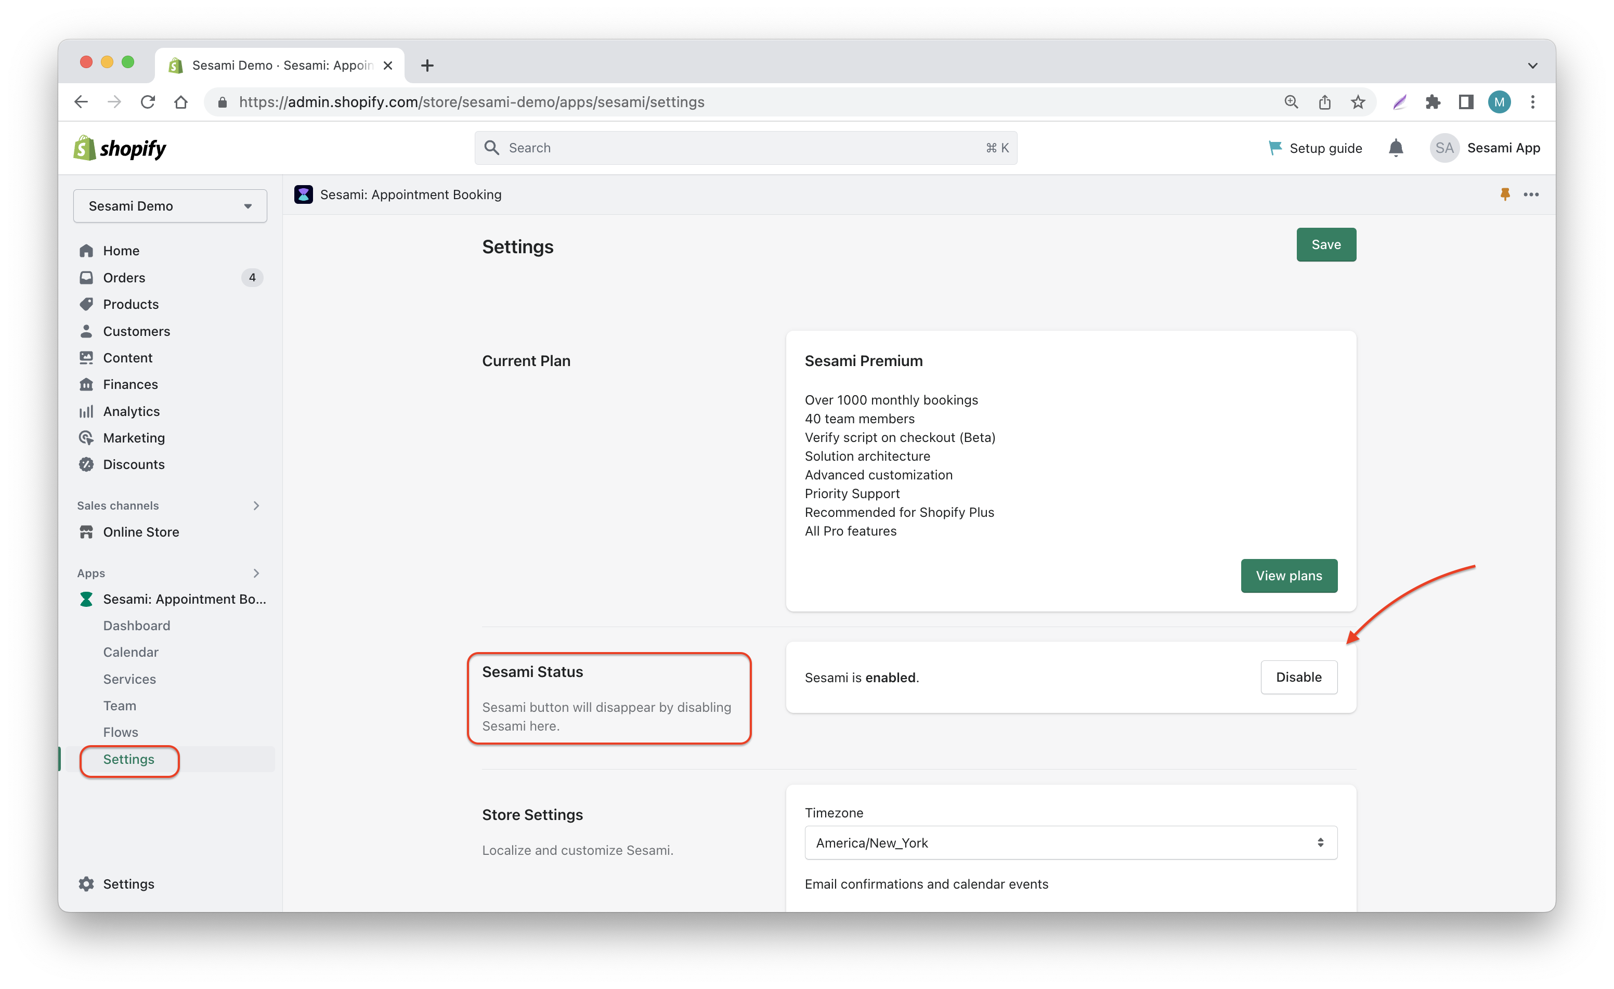Viewport: 1614px width, 989px height.
Task: Bookmark this page with the star
Action: pyautogui.click(x=1358, y=102)
